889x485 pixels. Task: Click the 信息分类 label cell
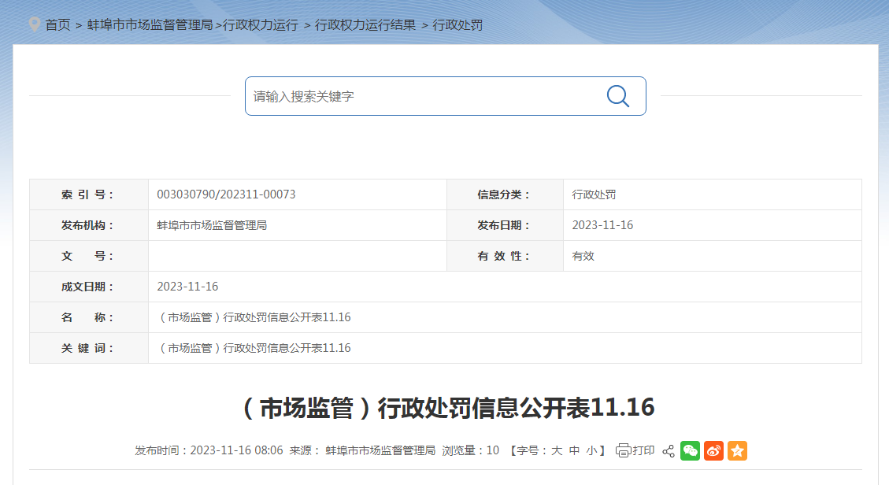pyautogui.click(x=506, y=195)
